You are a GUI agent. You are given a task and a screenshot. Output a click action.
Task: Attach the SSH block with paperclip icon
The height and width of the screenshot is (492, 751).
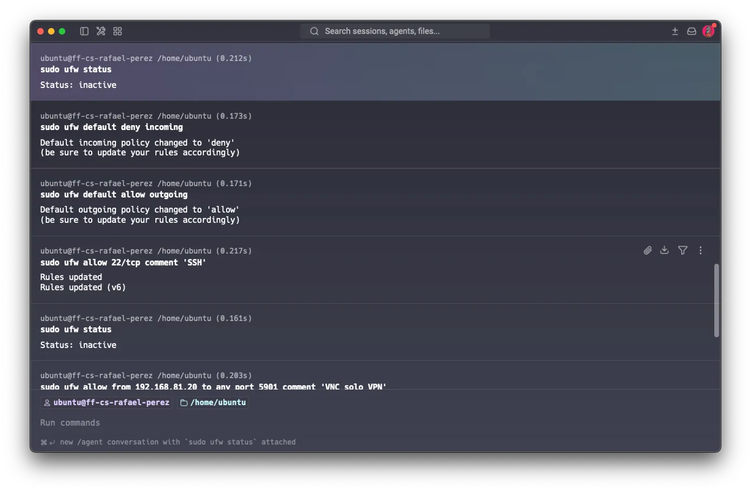pyautogui.click(x=647, y=250)
